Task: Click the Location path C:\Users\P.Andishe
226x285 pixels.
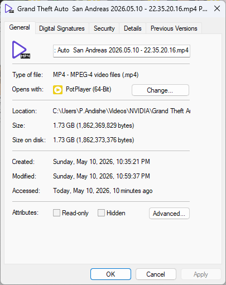Action: pyautogui.click(x=121, y=111)
